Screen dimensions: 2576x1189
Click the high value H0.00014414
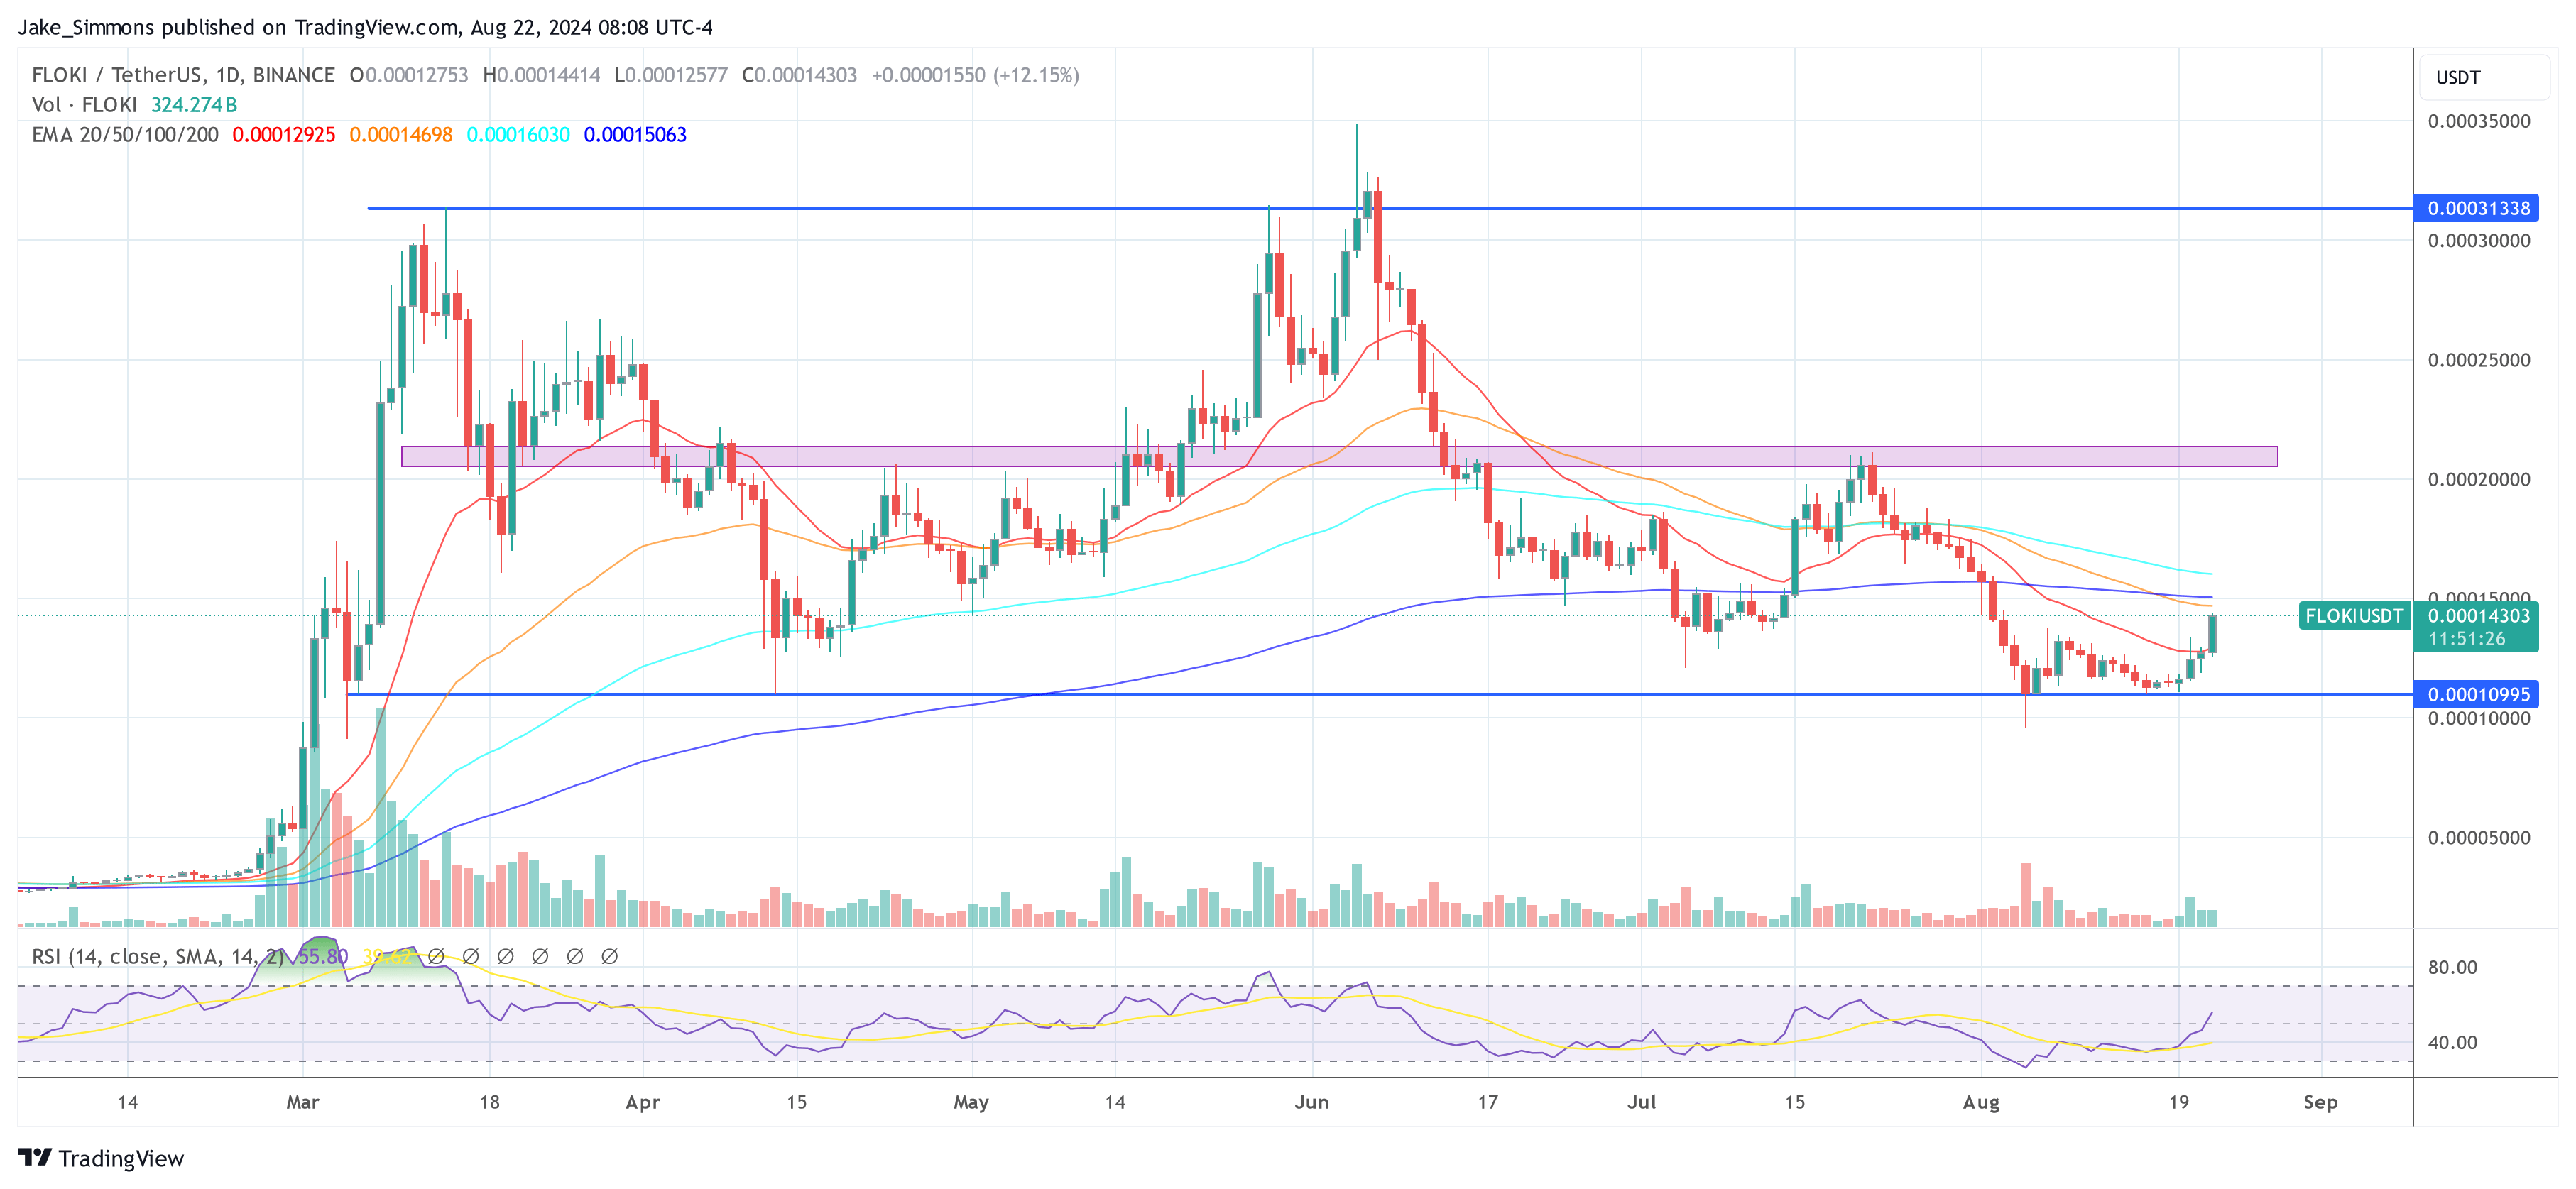(x=541, y=75)
